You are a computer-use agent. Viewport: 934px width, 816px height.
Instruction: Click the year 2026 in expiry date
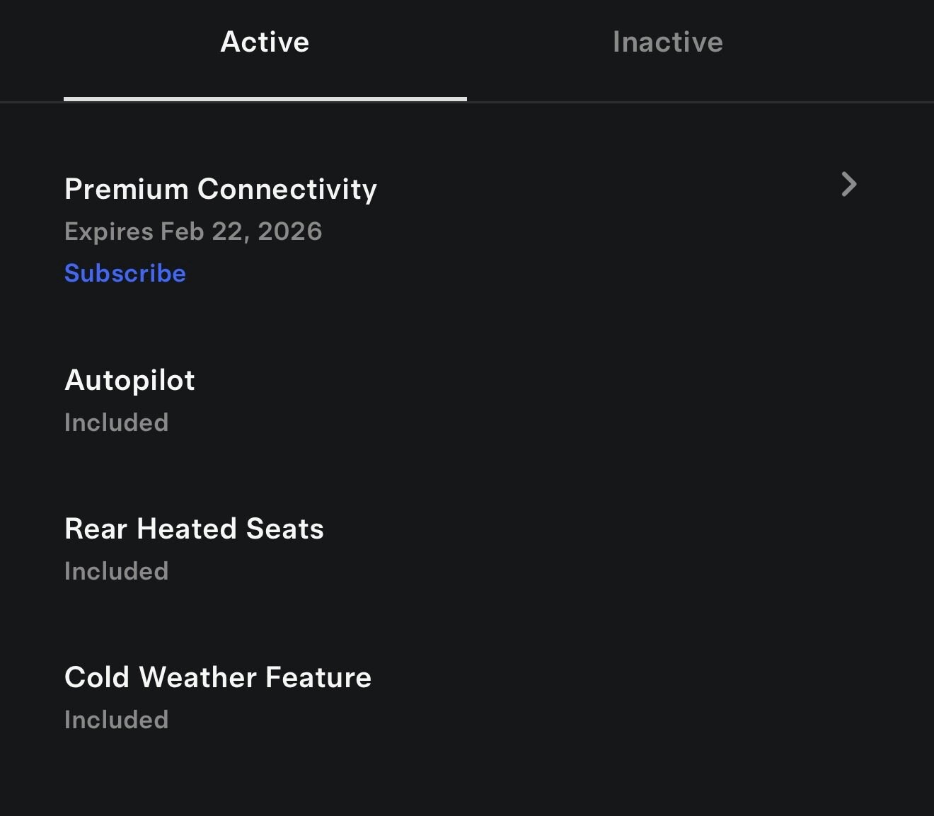(290, 231)
